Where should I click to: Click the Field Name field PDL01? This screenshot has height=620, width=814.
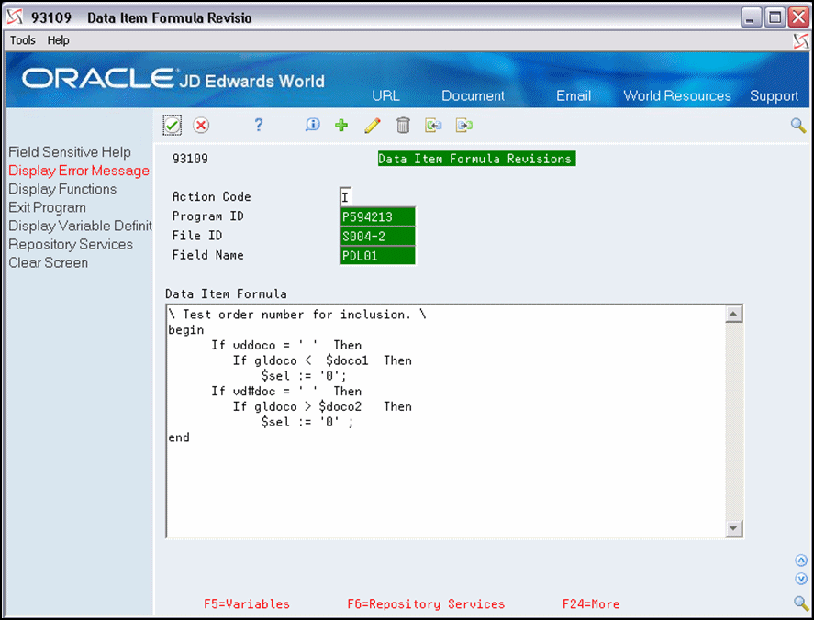tap(377, 256)
